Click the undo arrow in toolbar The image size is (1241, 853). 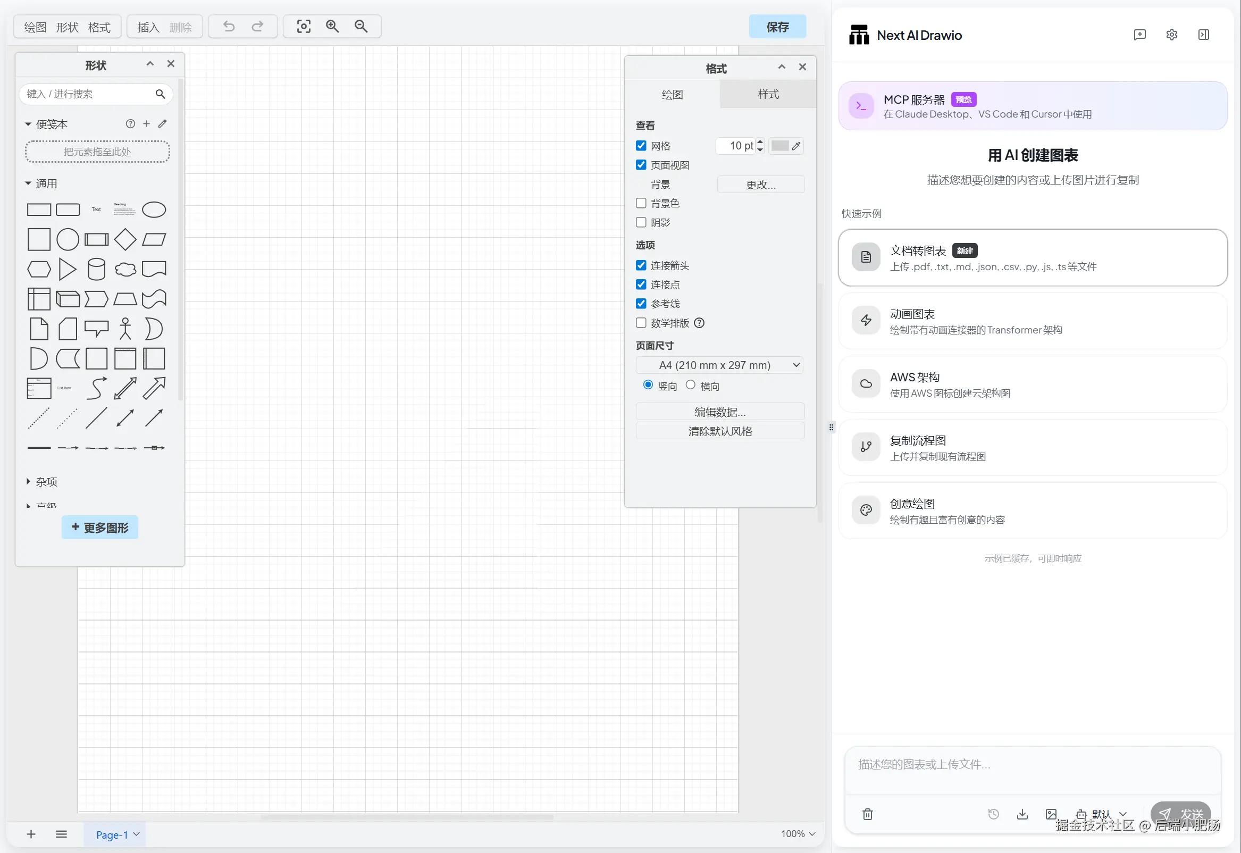click(x=229, y=27)
